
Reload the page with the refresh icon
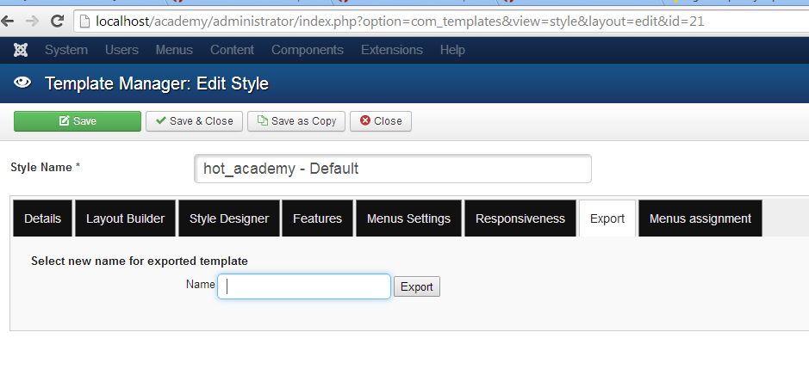pos(57,22)
